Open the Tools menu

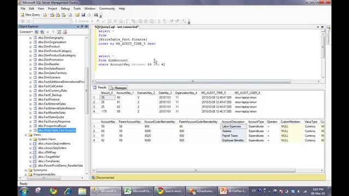coord(77,9)
